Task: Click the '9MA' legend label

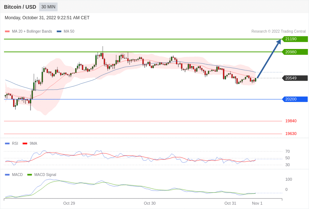Action: pos(33,144)
